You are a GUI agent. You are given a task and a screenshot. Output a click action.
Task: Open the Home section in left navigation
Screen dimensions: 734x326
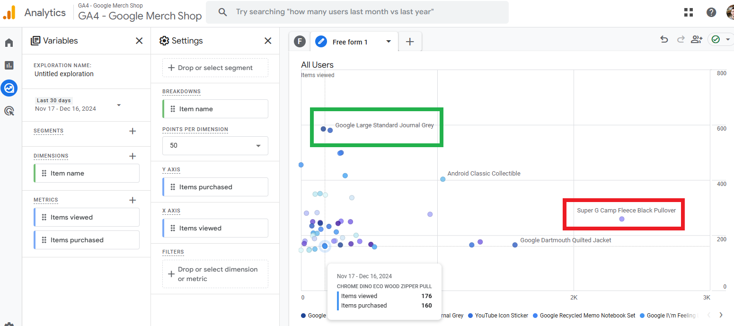click(9, 43)
